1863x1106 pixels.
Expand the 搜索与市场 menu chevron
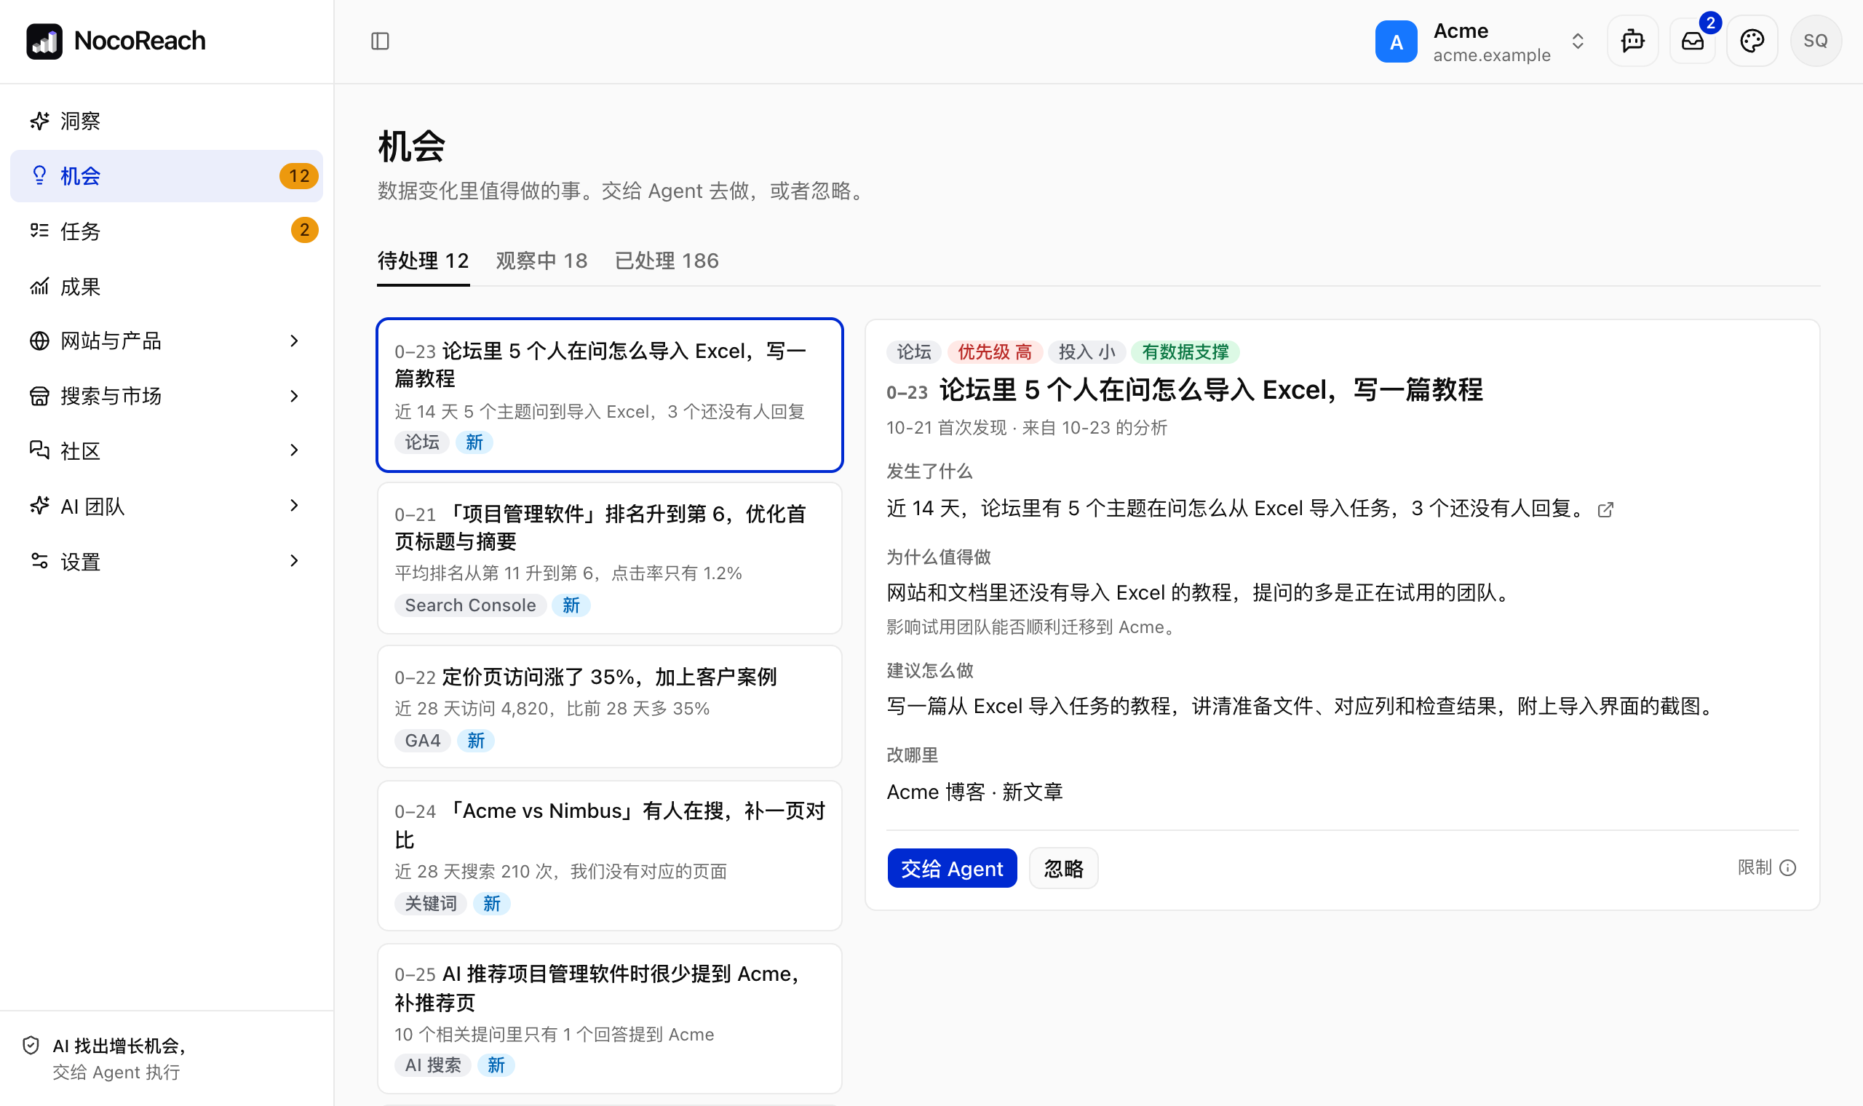[294, 396]
